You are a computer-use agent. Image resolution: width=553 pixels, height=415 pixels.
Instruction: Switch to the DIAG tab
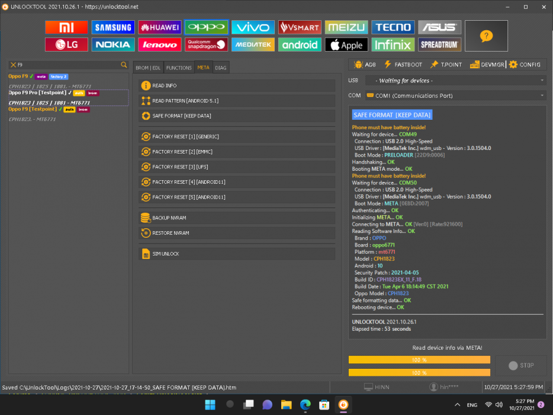221,68
